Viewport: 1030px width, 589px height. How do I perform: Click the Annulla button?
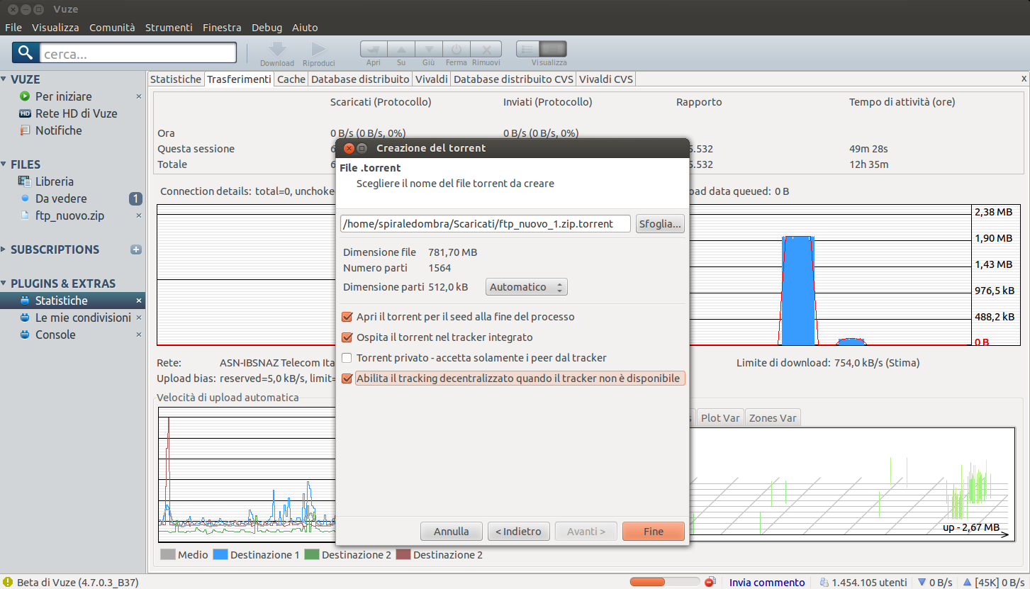[x=452, y=532]
